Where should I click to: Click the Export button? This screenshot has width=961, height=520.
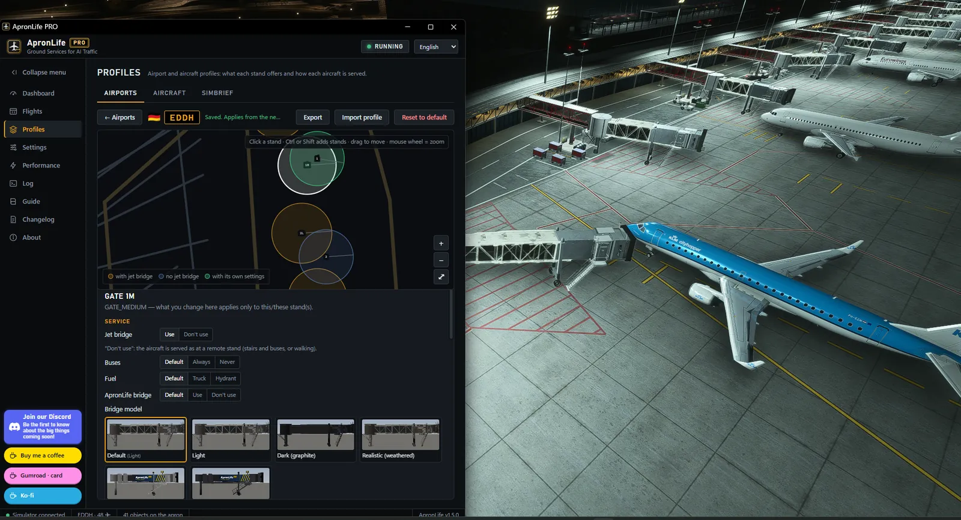[312, 118]
